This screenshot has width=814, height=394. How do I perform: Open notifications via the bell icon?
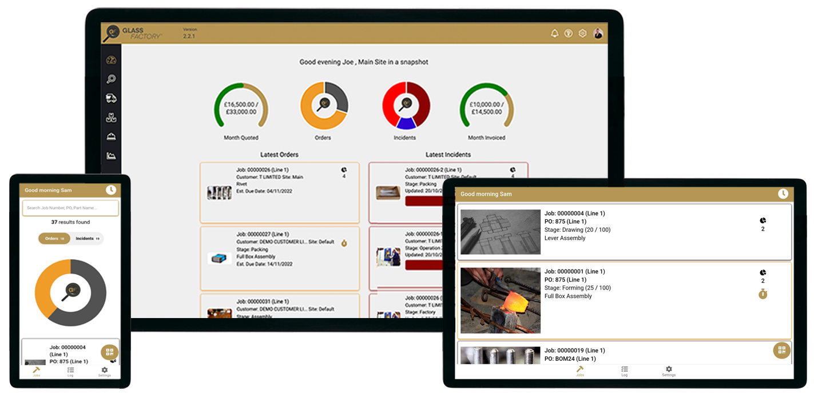pos(554,33)
